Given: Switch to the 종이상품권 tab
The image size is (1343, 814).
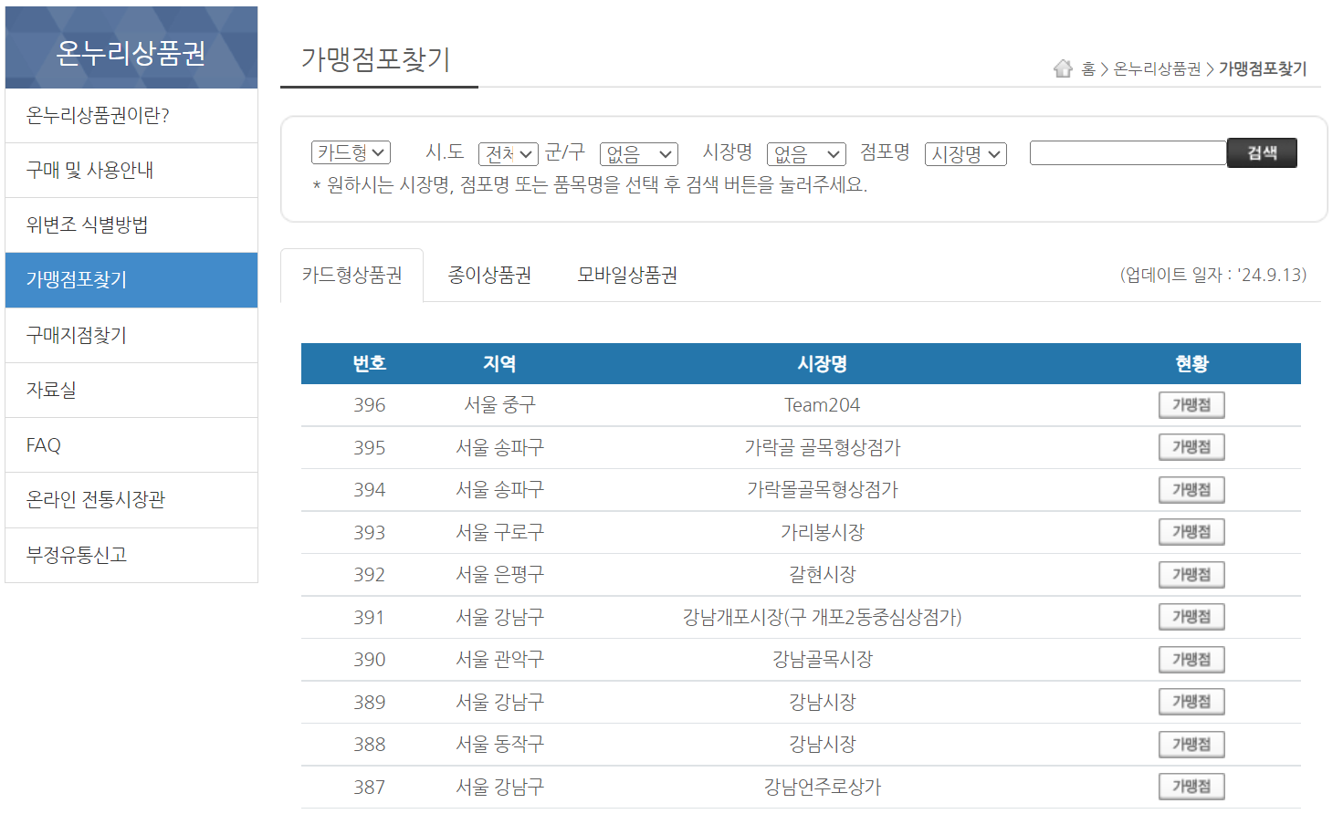Looking at the screenshot, I should [x=491, y=276].
